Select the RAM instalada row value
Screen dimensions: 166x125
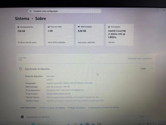point(58,87)
